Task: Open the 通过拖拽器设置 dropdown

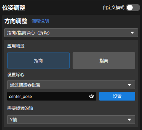Action: click(71, 85)
